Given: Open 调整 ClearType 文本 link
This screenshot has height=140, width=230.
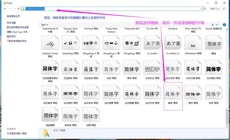Looking at the screenshot, I should click(17, 32).
